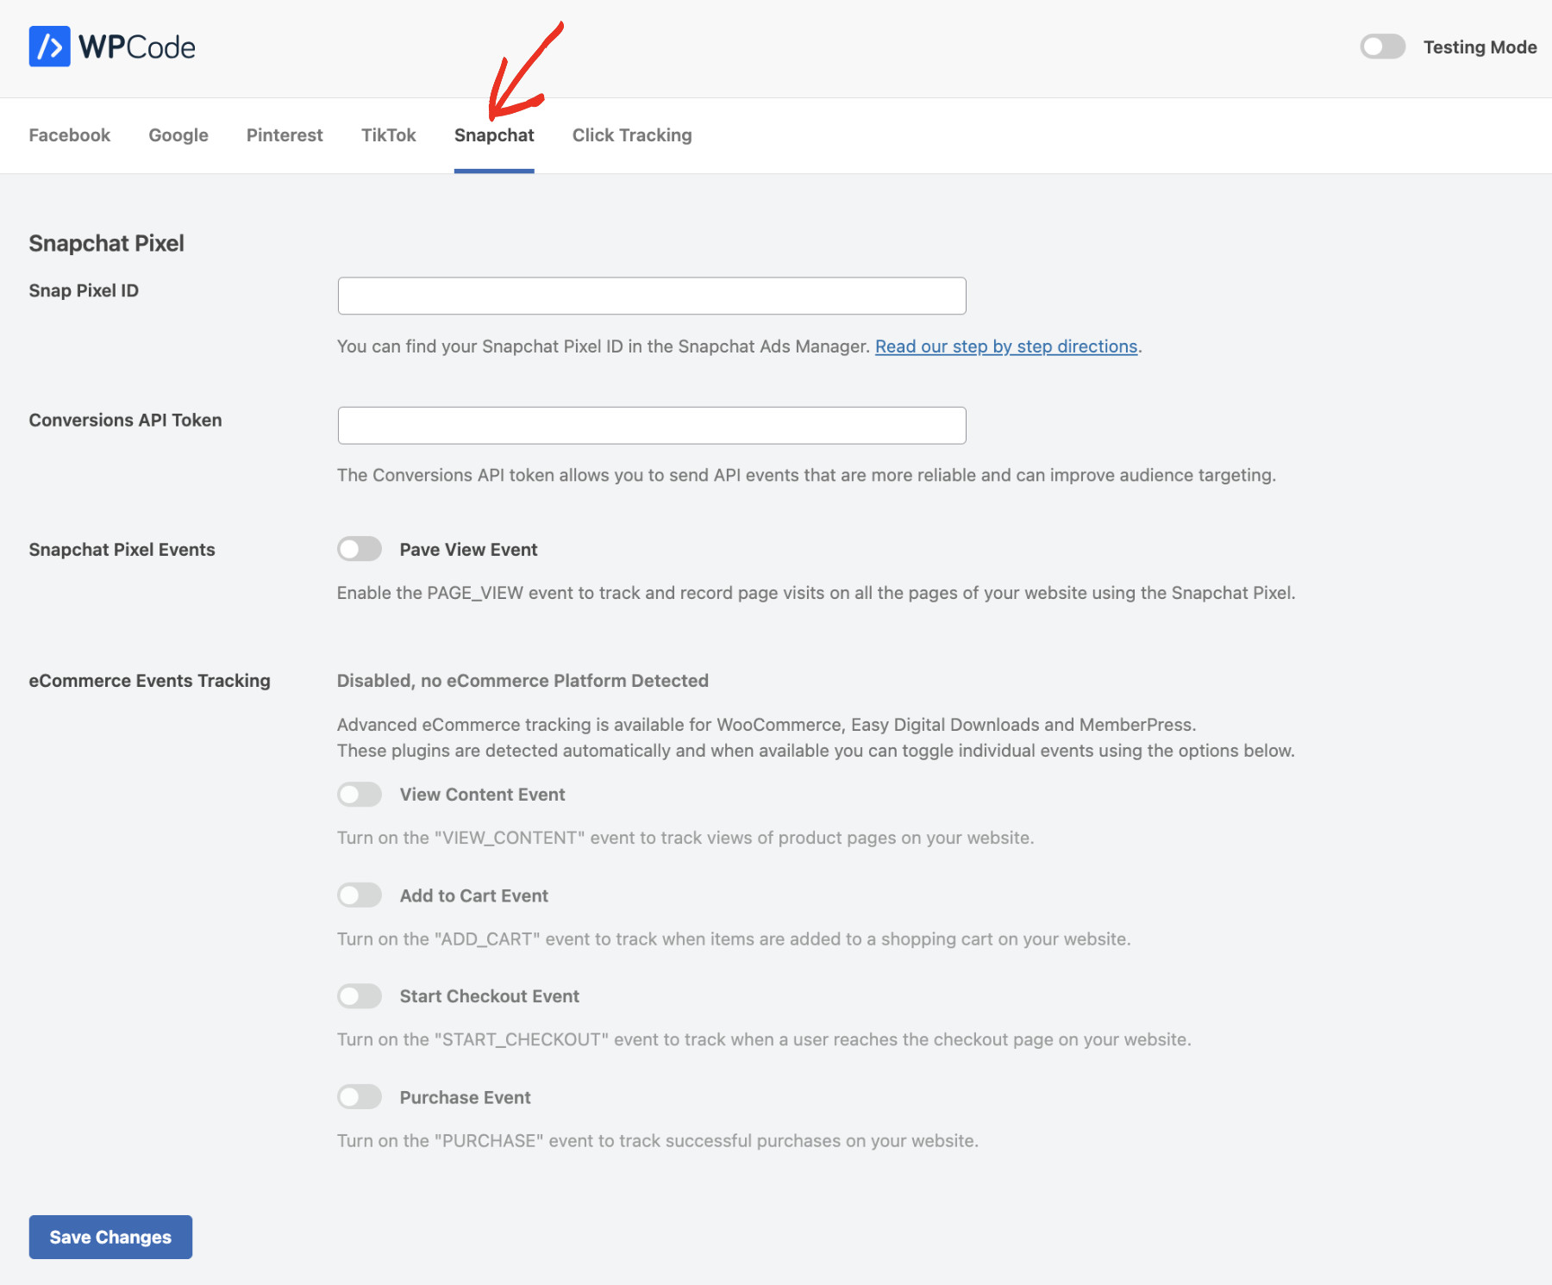Click the Pave View Event label

pos(468,550)
